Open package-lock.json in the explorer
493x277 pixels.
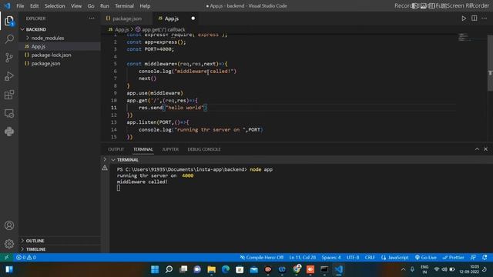60,55
